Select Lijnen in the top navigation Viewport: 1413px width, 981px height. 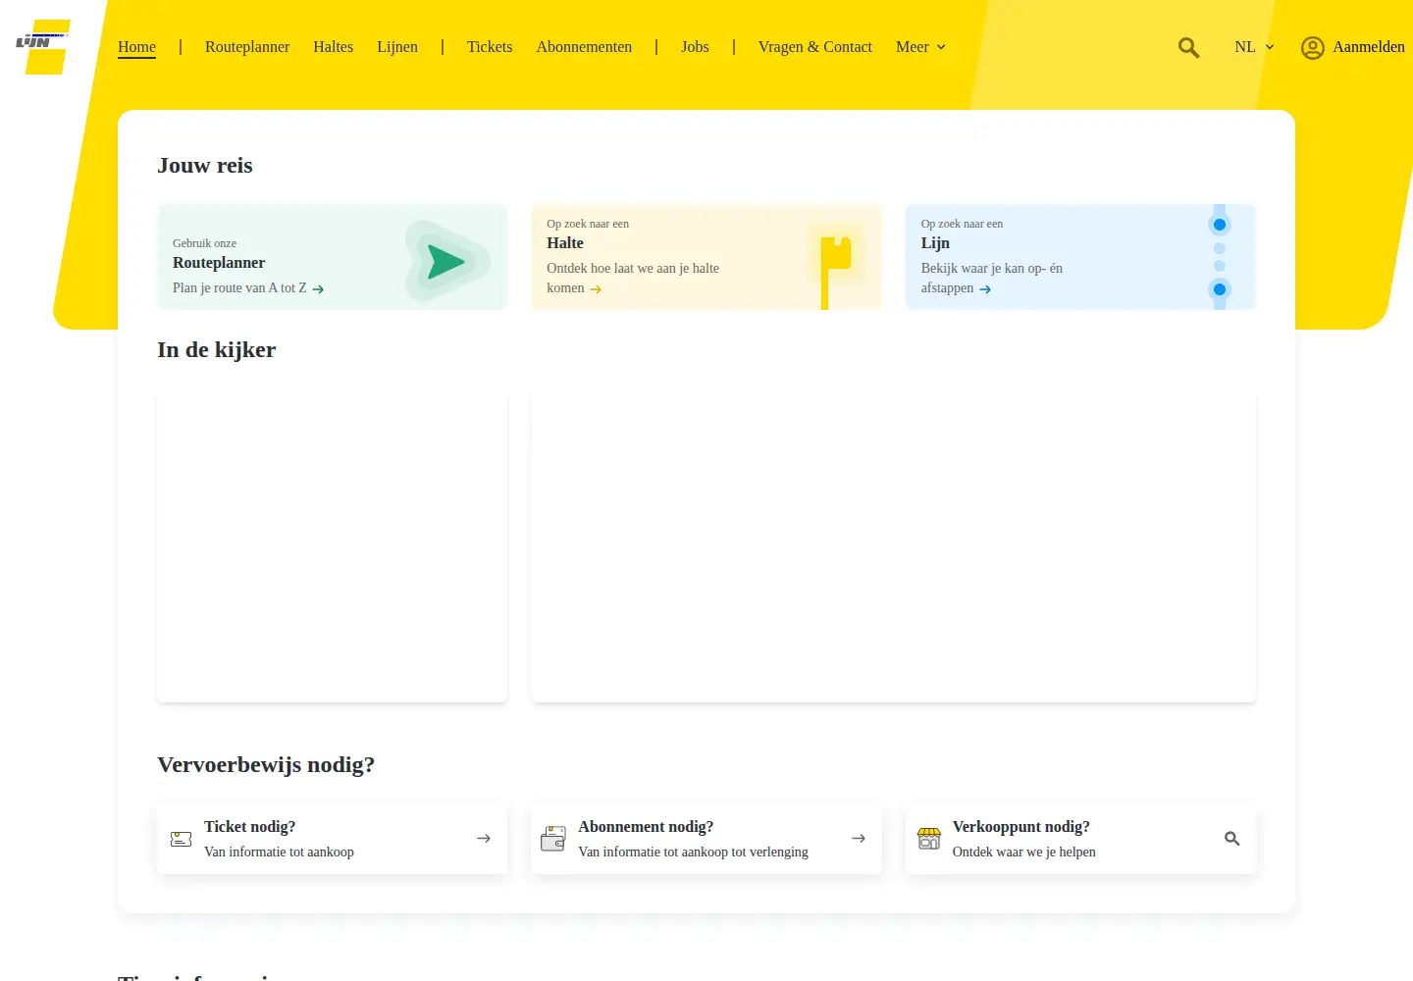397,47
